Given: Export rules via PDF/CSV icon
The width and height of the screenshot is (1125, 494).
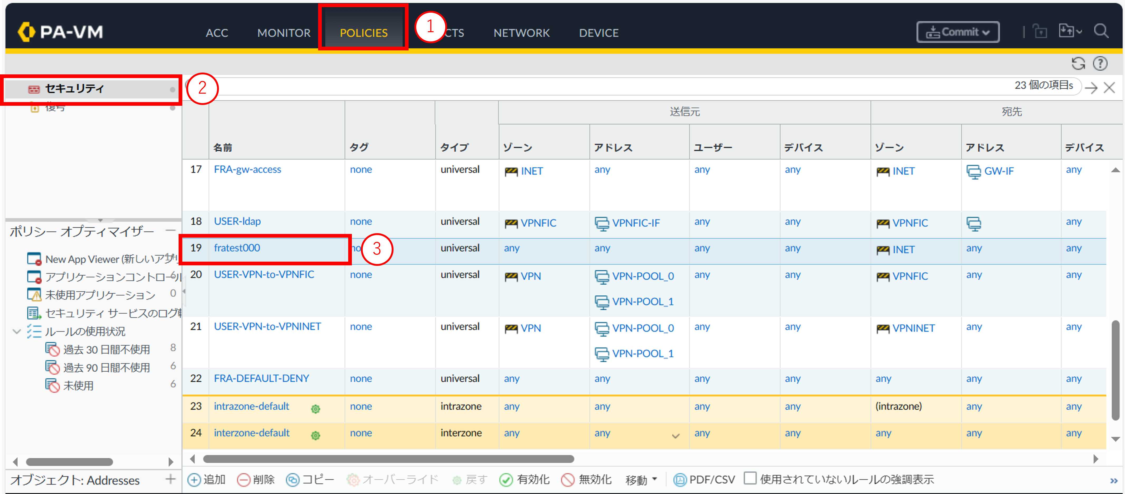Looking at the screenshot, I should (x=679, y=479).
